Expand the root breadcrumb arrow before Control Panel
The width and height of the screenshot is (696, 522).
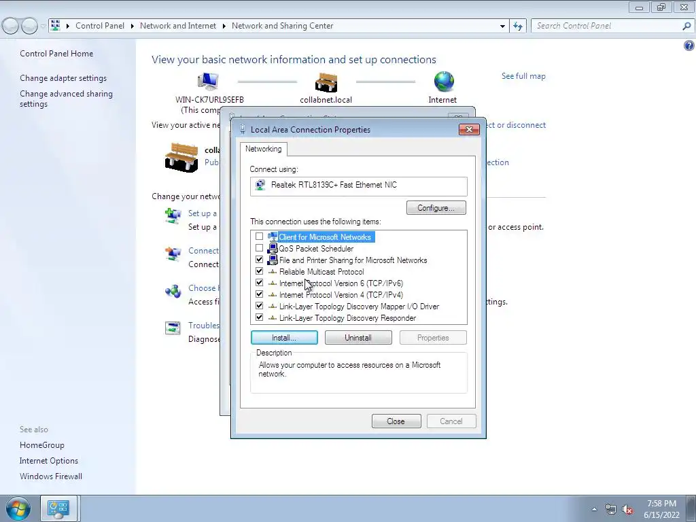point(68,26)
